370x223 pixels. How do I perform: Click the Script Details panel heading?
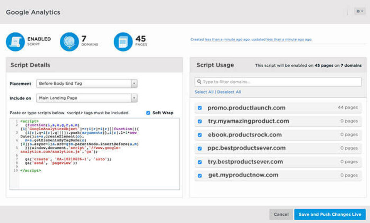click(30, 65)
